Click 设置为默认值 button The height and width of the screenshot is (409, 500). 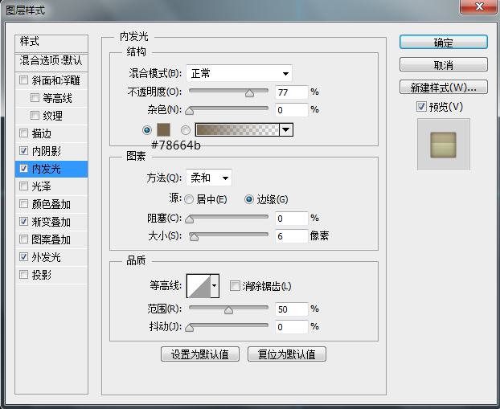point(200,354)
